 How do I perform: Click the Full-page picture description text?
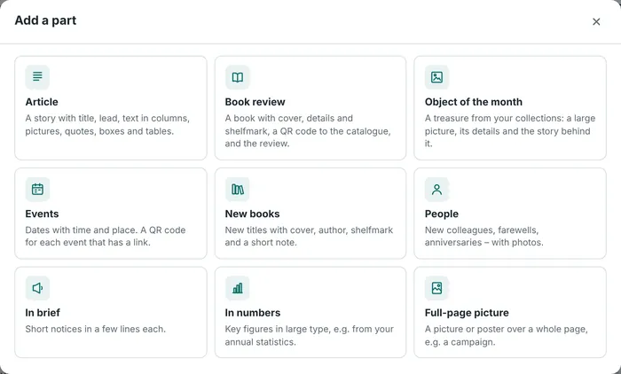(507, 335)
